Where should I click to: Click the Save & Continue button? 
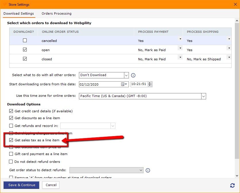point(22,185)
